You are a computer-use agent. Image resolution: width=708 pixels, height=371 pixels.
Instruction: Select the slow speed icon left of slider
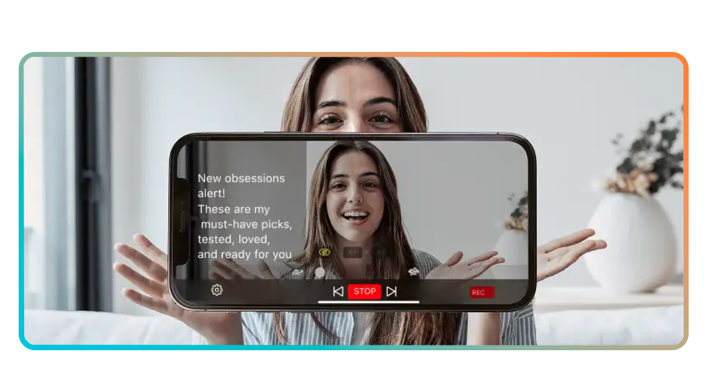click(x=298, y=272)
